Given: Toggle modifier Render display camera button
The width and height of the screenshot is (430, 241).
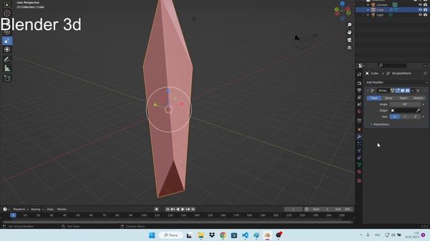Looking at the screenshot, I should point(408,90).
